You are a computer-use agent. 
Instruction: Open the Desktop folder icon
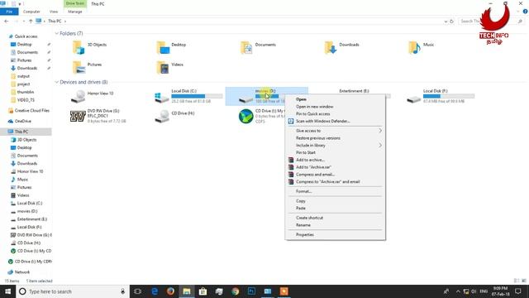pyautogui.click(x=163, y=48)
